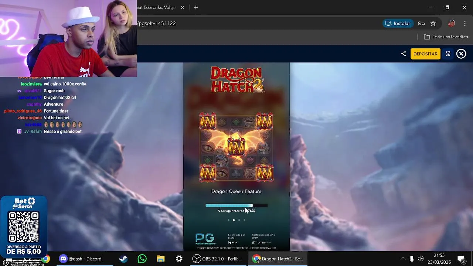Bookmark this page with the star icon
The height and width of the screenshot is (266, 473).
coord(433,23)
